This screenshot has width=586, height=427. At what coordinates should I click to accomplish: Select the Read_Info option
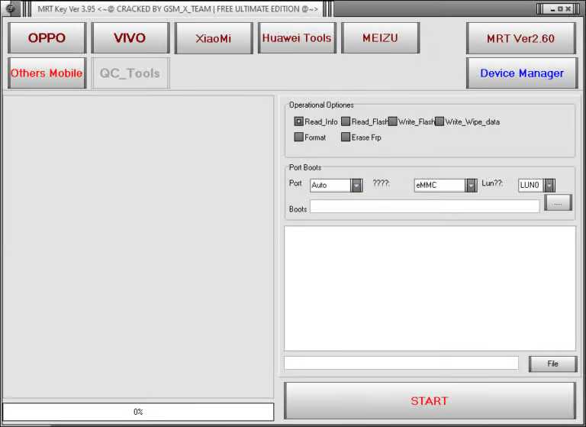click(299, 121)
